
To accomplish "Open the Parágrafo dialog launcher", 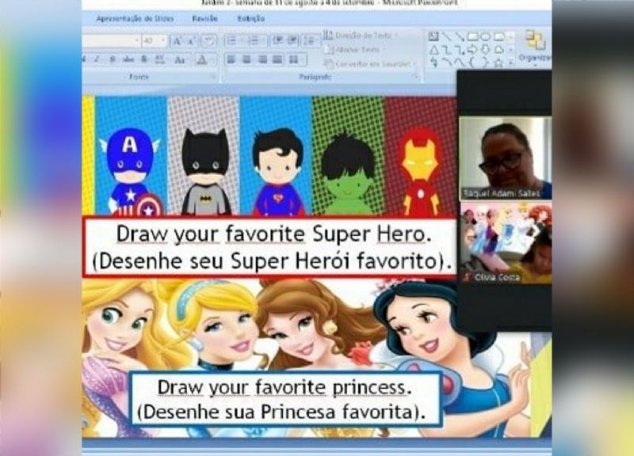I will click(414, 77).
